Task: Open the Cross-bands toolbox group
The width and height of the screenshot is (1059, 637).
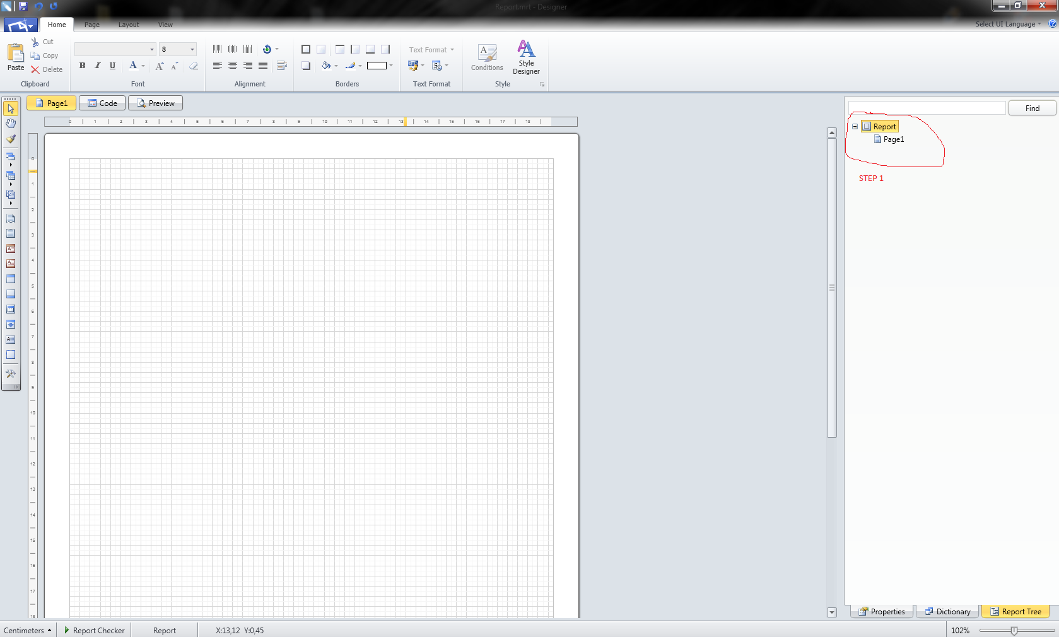Action: coord(11,178)
